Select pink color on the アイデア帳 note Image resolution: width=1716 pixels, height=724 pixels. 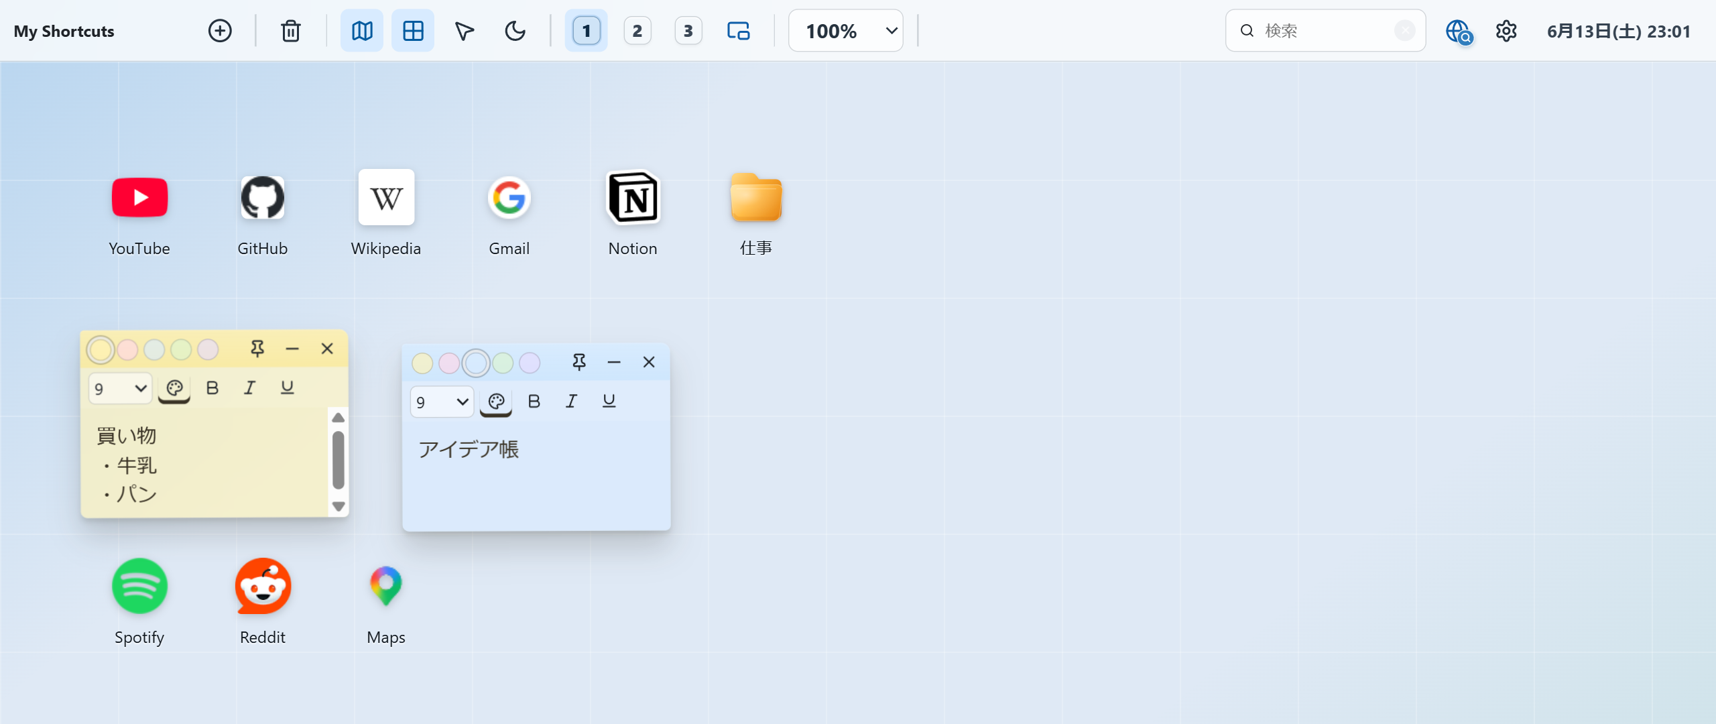pyautogui.click(x=449, y=363)
